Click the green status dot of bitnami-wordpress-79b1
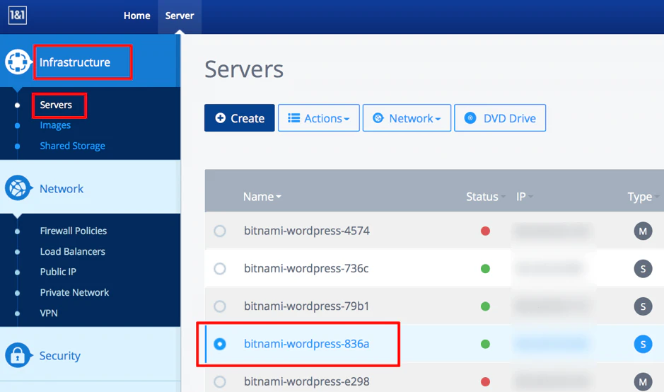This screenshot has width=664, height=392. 485,306
